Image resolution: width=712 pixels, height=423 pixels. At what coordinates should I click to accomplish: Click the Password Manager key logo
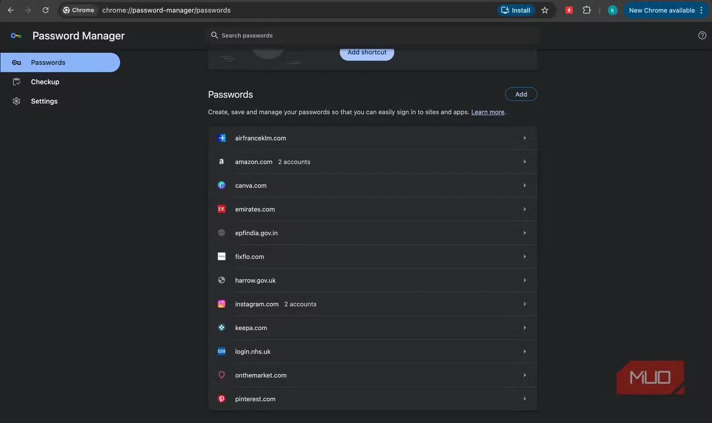tap(16, 36)
